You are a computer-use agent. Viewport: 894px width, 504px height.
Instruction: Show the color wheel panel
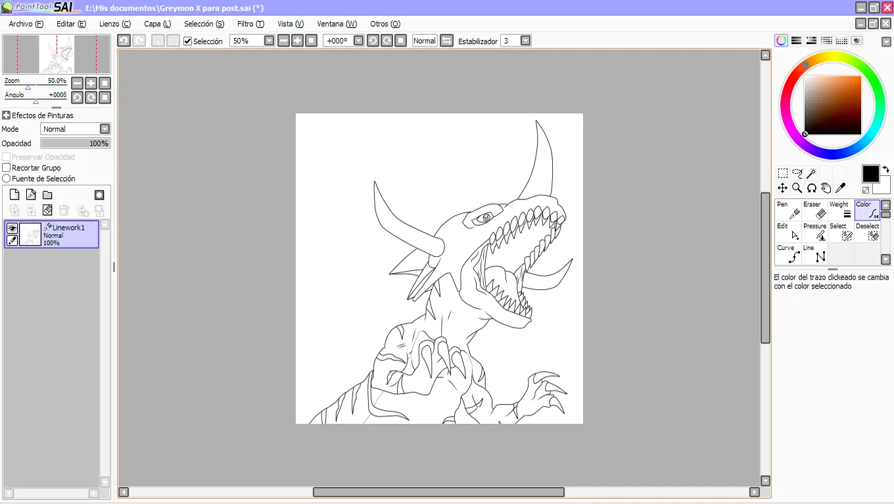point(781,41)
